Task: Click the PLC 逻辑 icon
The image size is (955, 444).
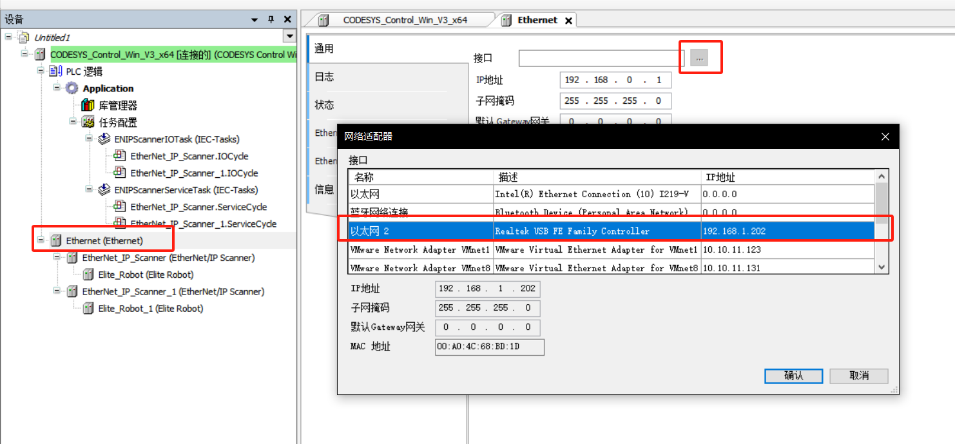Action: point(55,72)
